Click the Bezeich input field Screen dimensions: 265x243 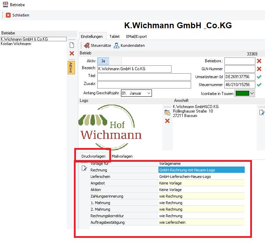[x=134, y=69]
